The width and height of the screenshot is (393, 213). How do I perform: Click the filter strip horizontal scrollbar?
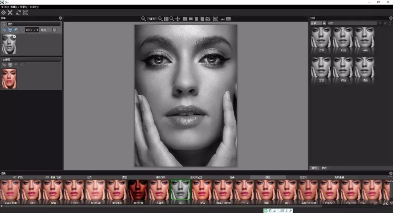[x=163, y=206]
